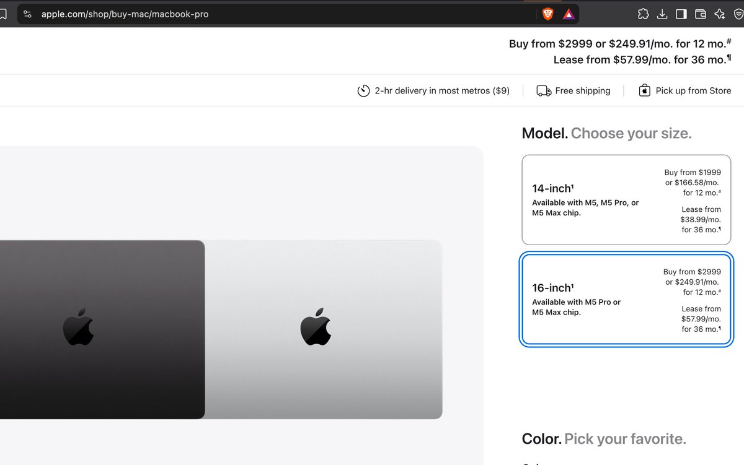Click 'Model. Choose your size.' heading
744x465 pixels.
click(x=606, y=133)
